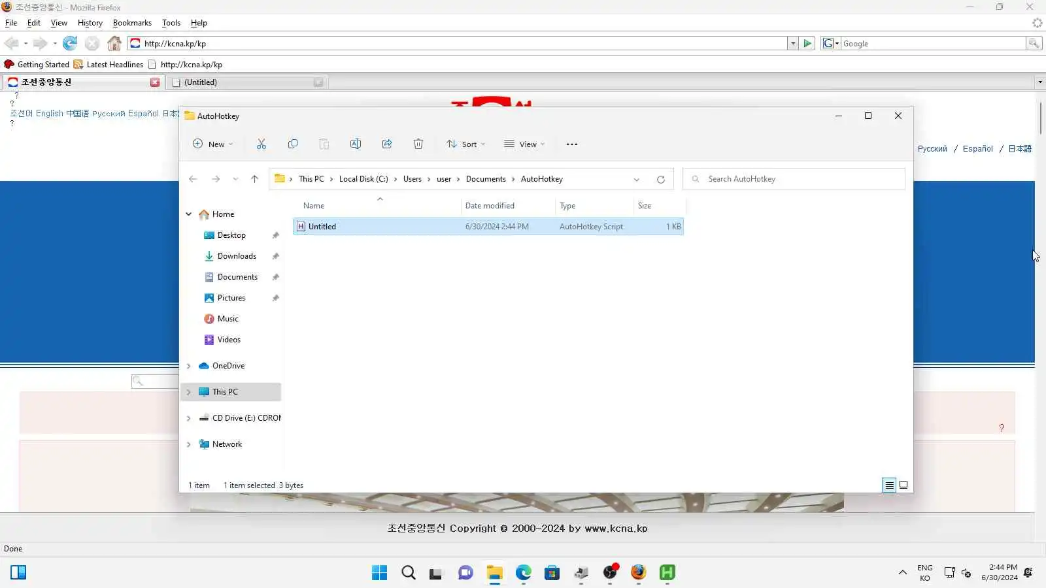Expand the Network tree node
Screen dimensions: 1046x588
point(189,444)
